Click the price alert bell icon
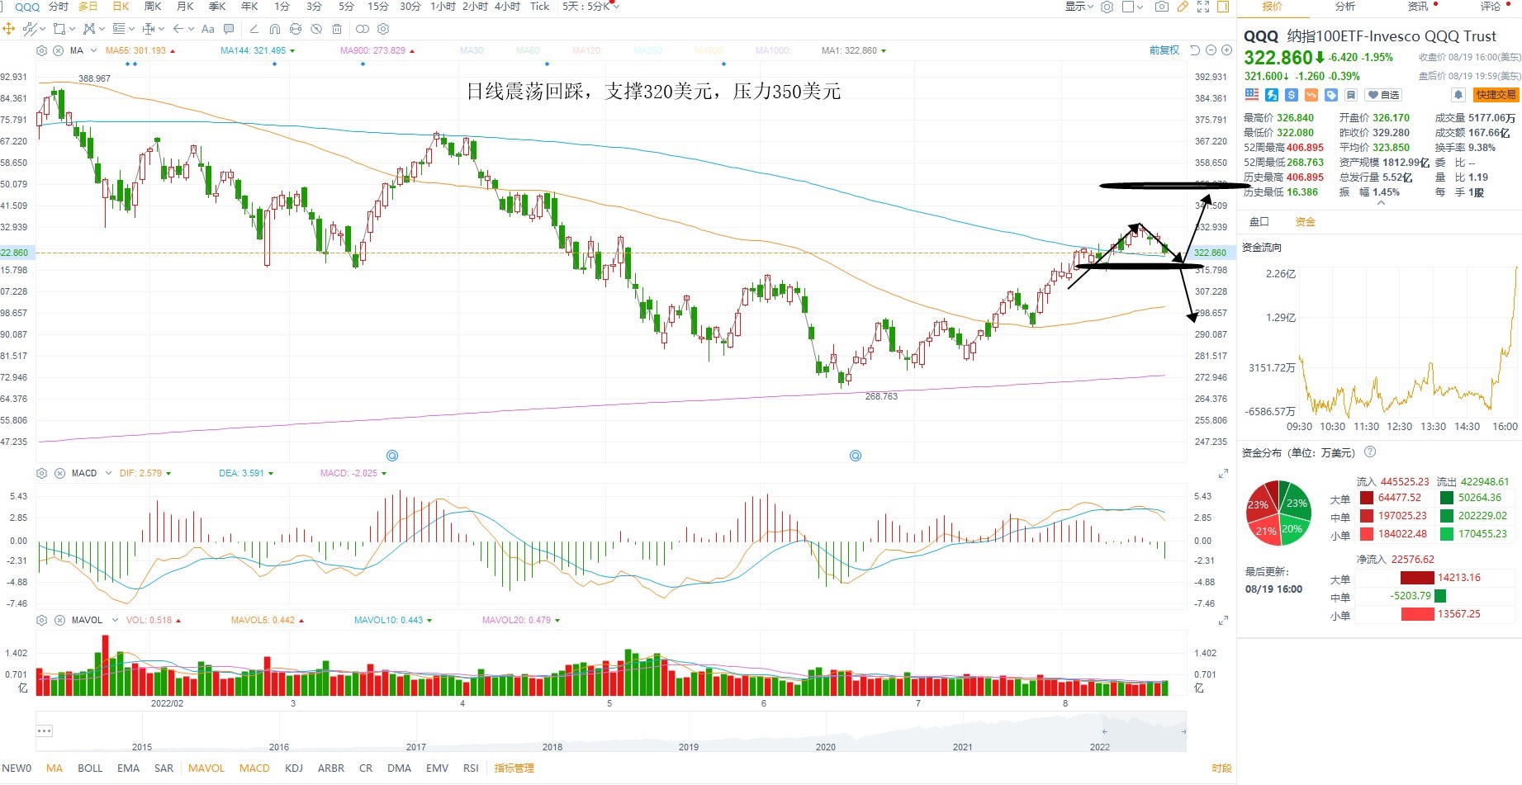 pos(1458,95)
